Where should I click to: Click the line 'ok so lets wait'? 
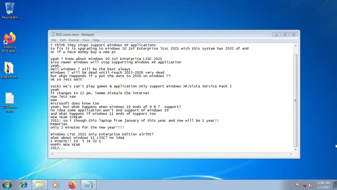click(x=66, y=79)
